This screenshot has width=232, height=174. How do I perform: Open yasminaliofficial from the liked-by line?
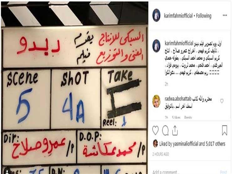(x=185, y=144)
